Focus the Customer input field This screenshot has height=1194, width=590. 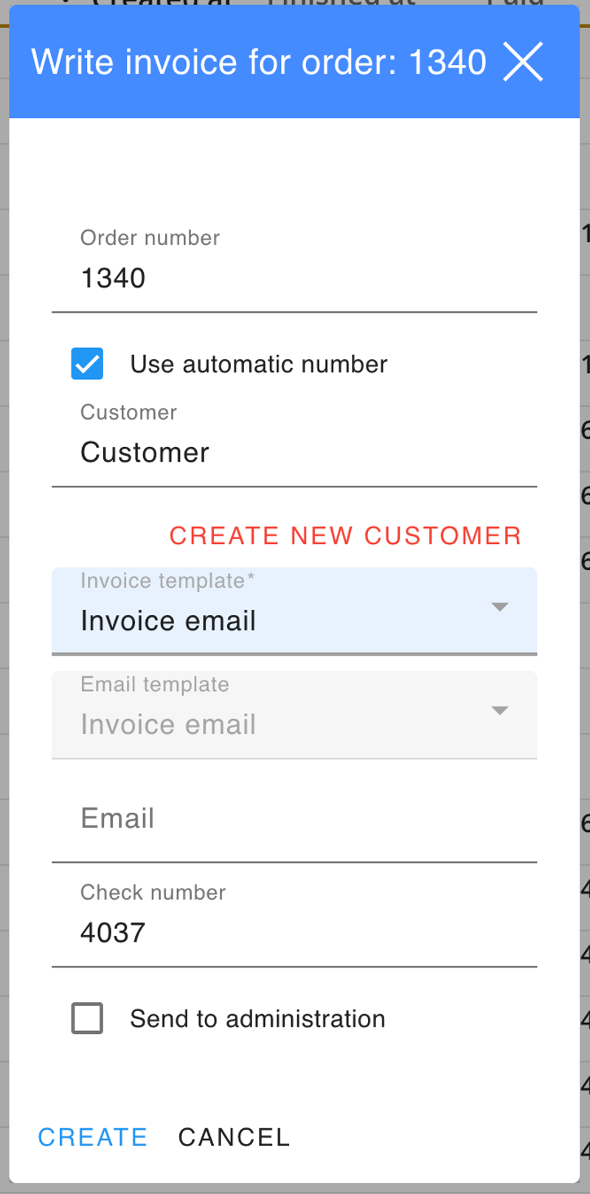click(294, 453)
